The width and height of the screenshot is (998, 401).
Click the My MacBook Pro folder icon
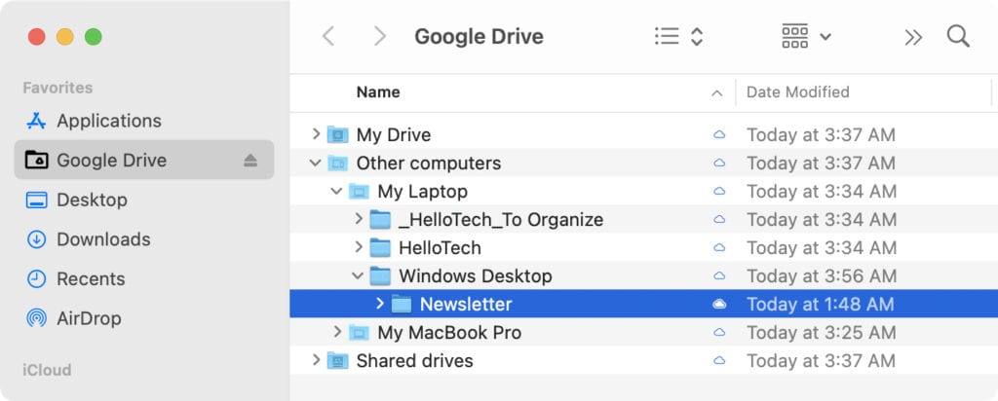(x=359, y=332)
